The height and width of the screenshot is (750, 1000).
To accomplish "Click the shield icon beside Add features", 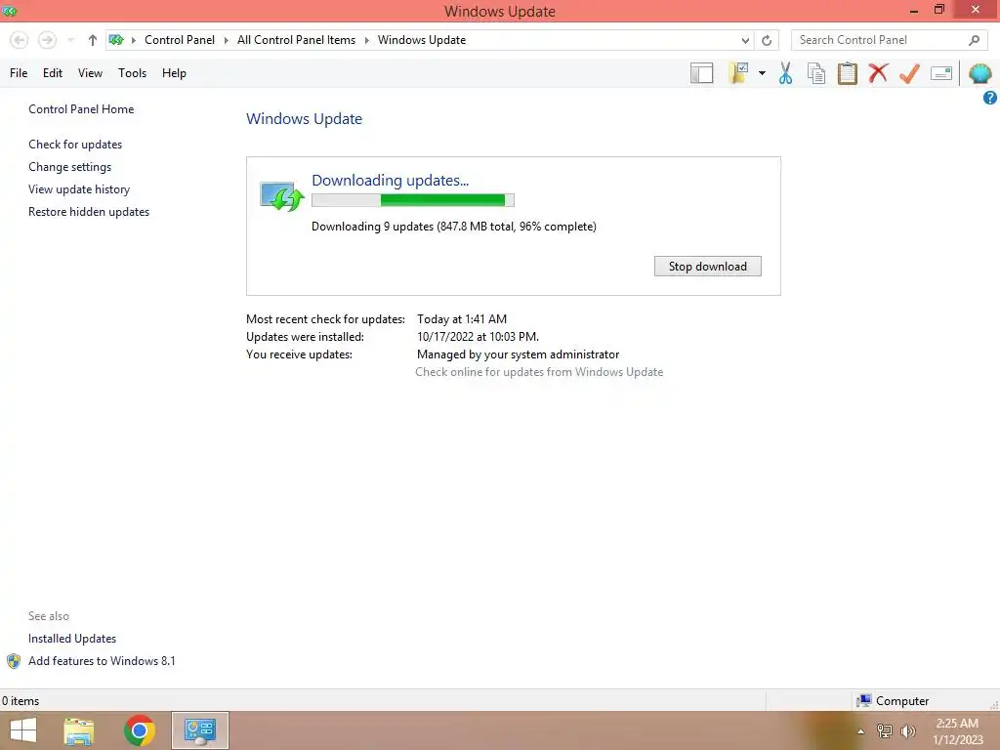I will tap(14, 661).
